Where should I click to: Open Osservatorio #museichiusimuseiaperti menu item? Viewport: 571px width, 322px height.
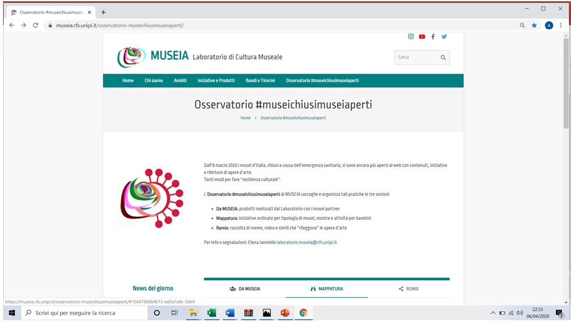click(x=322, y=80)
